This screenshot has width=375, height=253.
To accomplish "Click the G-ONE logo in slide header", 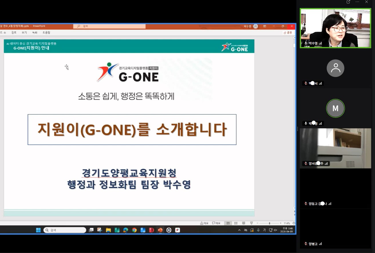I will click(x=235, y=47).
